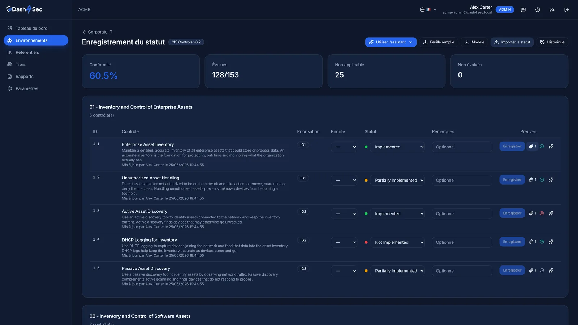
Task: Click green check evidence status for Unauthorized Asset Handling
Action: click(542, 180)
